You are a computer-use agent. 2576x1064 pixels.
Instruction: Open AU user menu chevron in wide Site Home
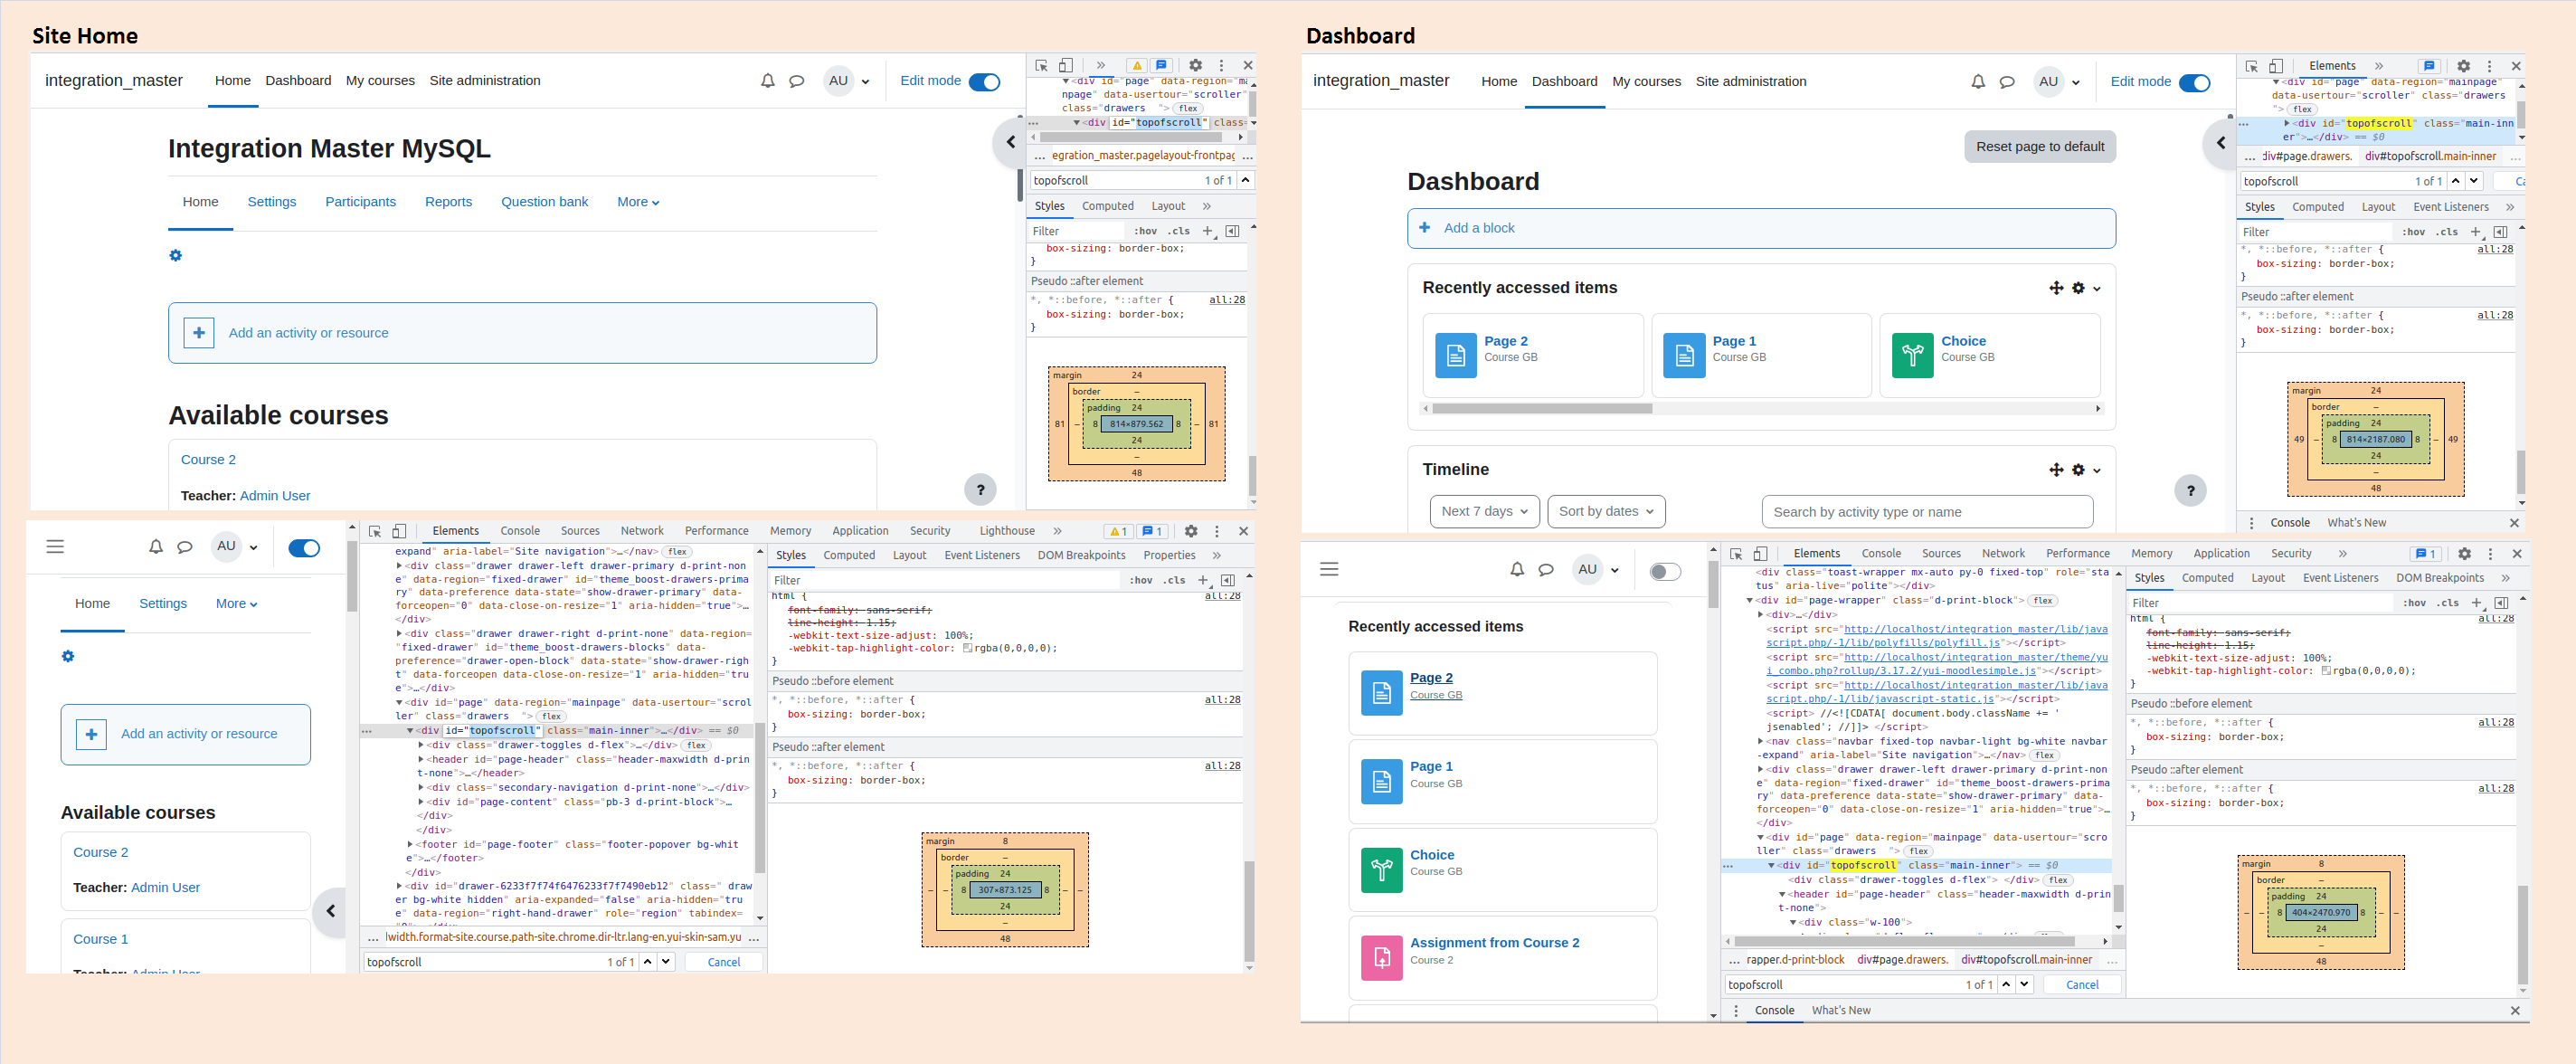click(x=865, y=82)
